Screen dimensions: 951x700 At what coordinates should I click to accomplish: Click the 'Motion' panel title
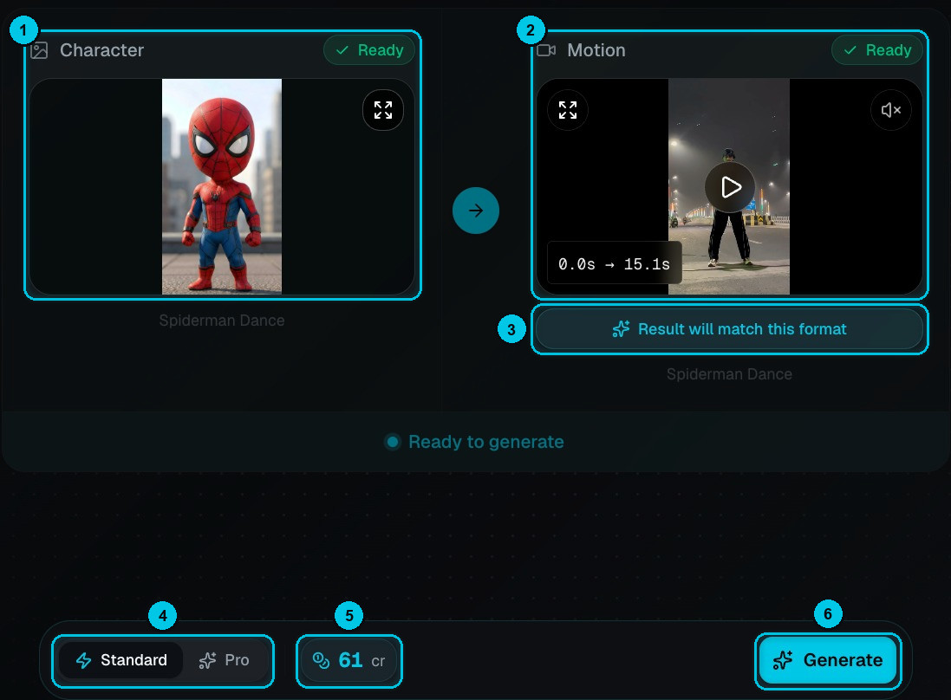pyautogui.click(x=596, y=50)
